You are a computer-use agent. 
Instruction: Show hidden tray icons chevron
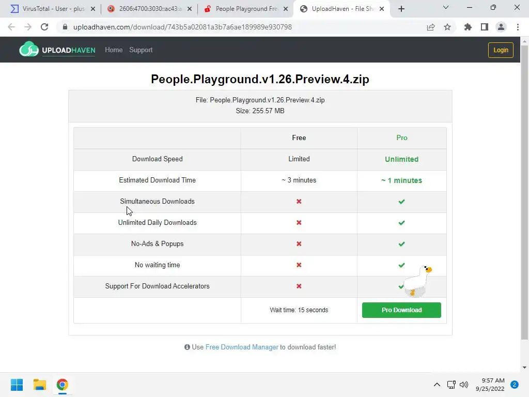click(437, 385)
